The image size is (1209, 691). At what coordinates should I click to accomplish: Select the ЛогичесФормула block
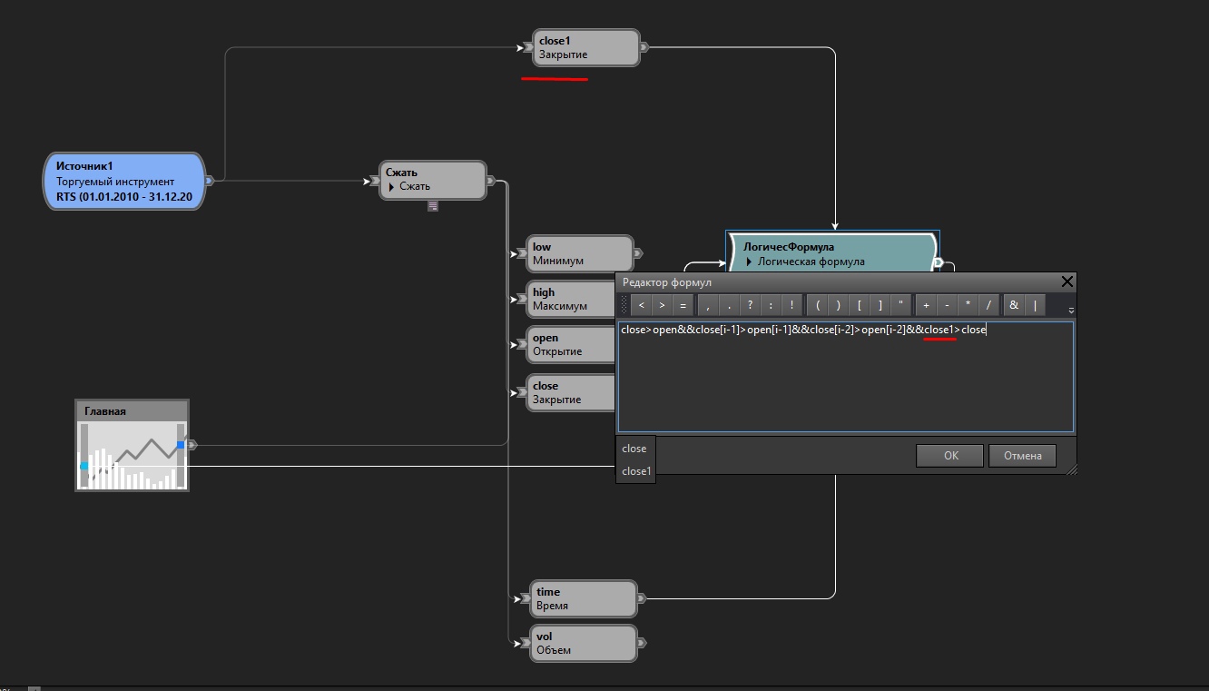(832, 253)
